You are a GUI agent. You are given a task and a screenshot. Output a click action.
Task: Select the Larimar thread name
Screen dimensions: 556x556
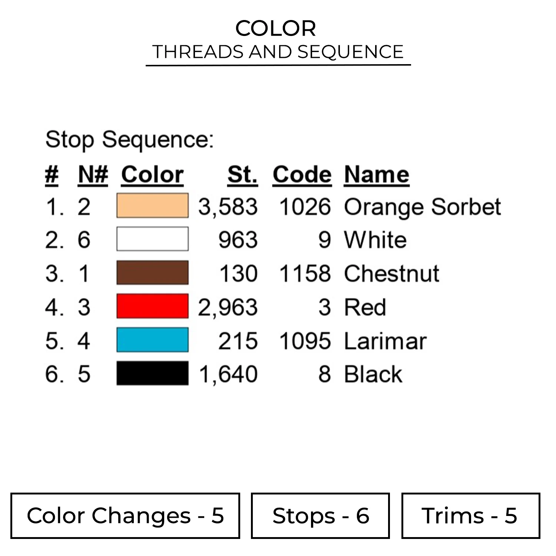click(x=385, y=341)
